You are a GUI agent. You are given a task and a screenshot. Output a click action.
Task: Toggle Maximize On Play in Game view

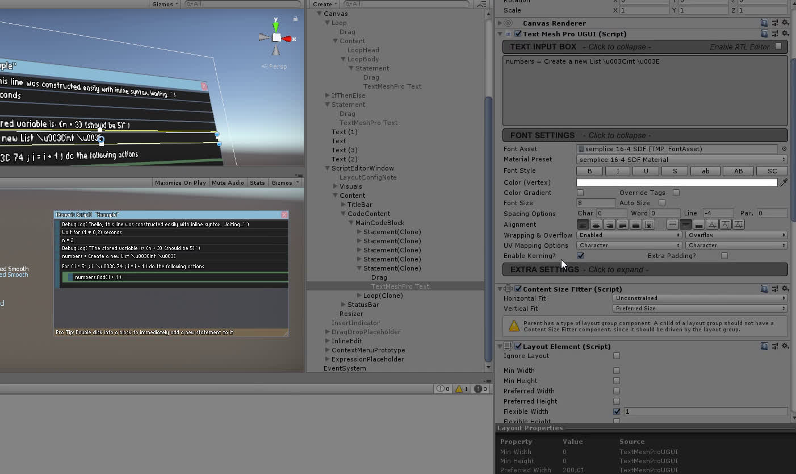tap(180, 182)
